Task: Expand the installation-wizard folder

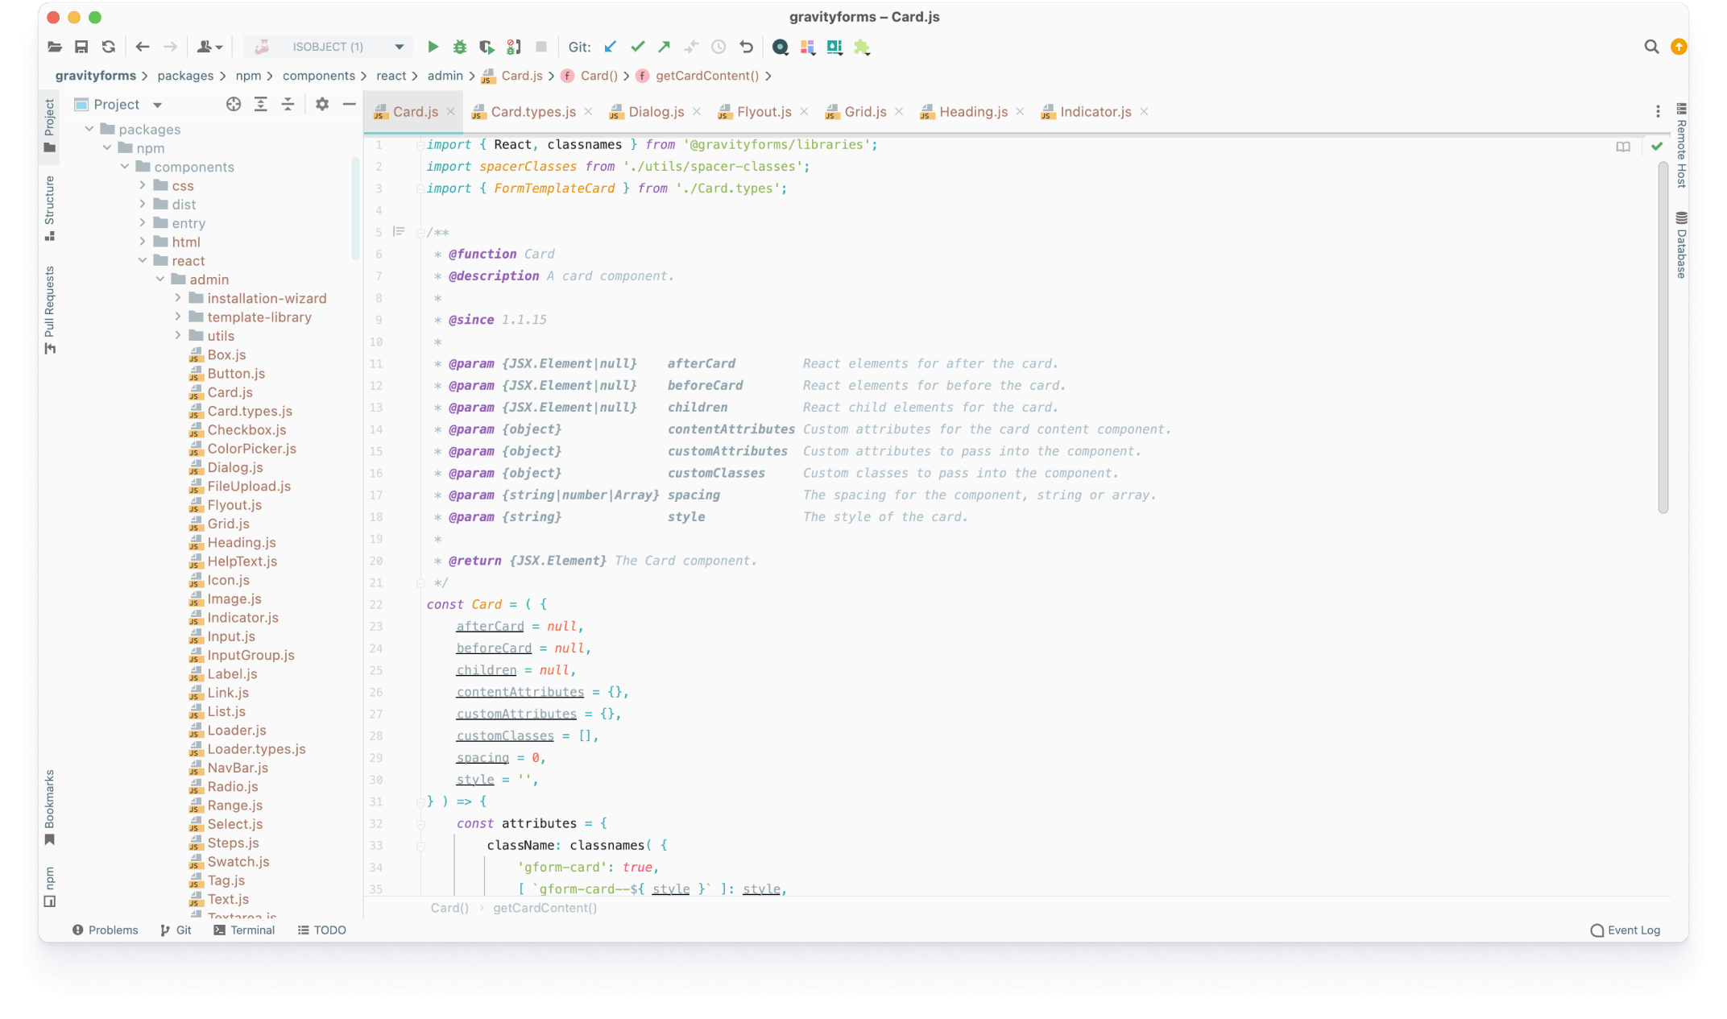Action: [178, 298]
